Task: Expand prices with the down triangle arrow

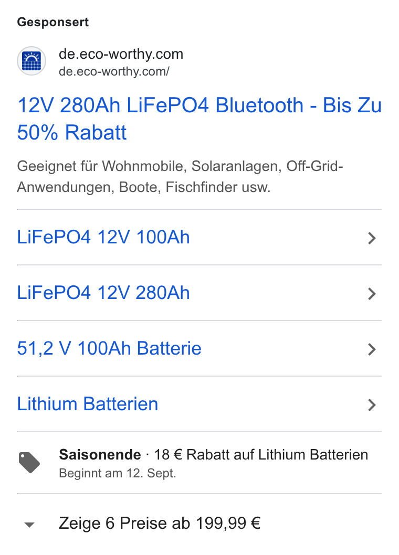Action: point(29,525)
